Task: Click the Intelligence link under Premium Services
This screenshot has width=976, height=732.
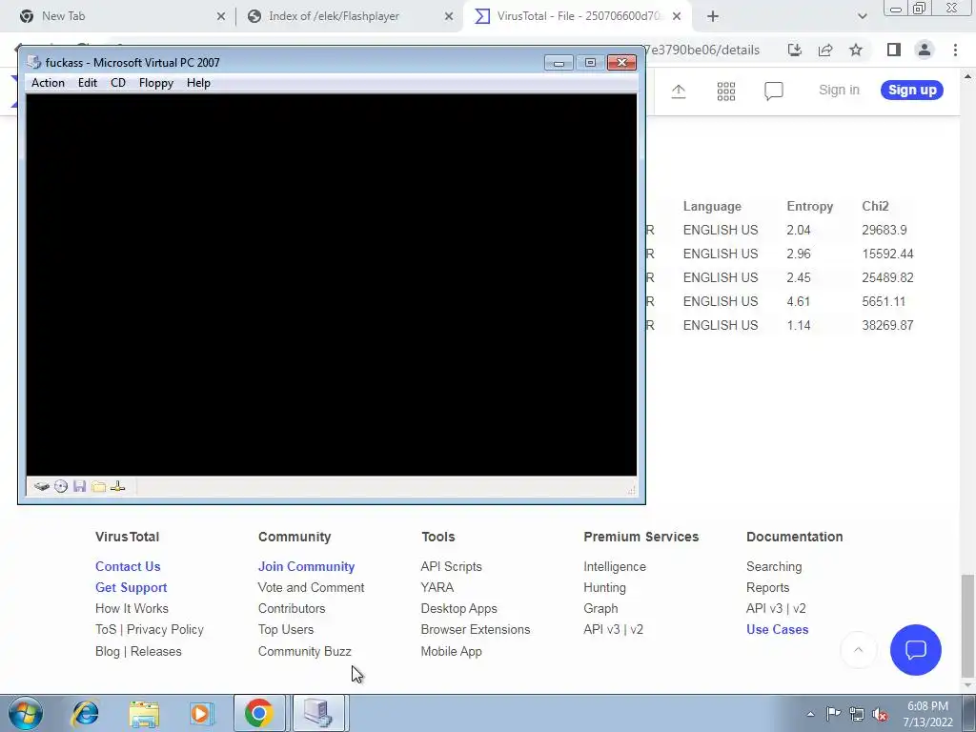Action: click(x=615, y=566)
